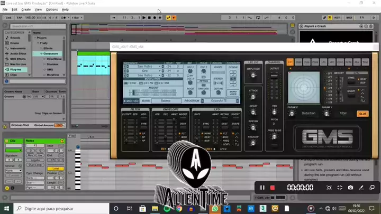Collapse the Generators folder
This screenshot has height=214, width=381.
coord(41,53)
